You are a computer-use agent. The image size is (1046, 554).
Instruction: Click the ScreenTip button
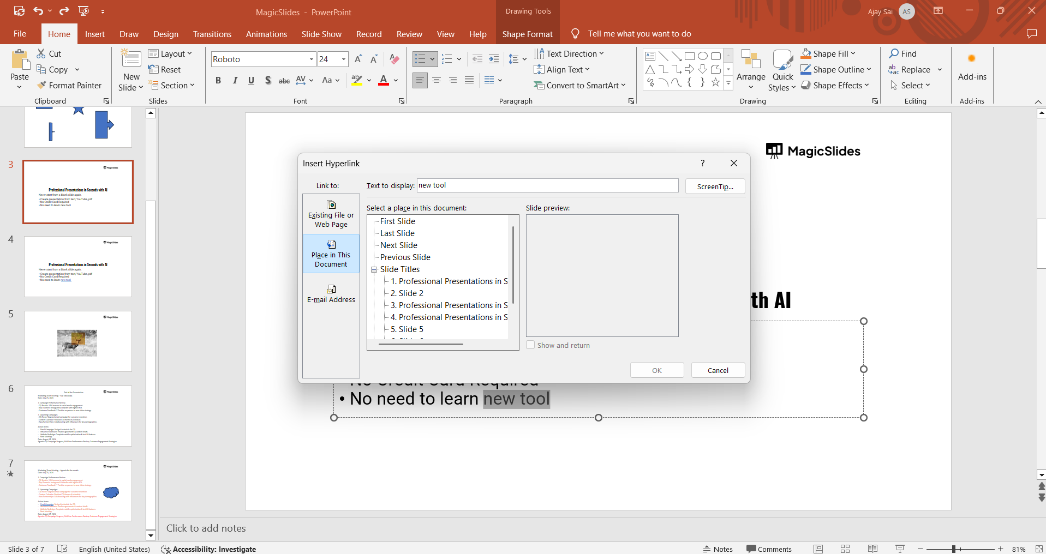point(715,186)
